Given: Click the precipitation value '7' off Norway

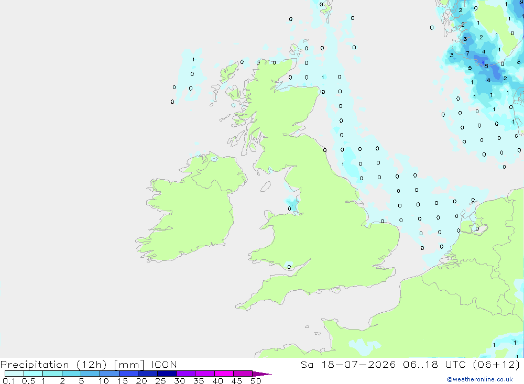Looking at the screenshot, I should tap(467, 53).
